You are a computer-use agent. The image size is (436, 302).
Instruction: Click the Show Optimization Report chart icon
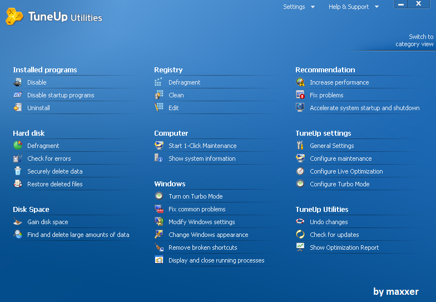click(x=300, y=247)
